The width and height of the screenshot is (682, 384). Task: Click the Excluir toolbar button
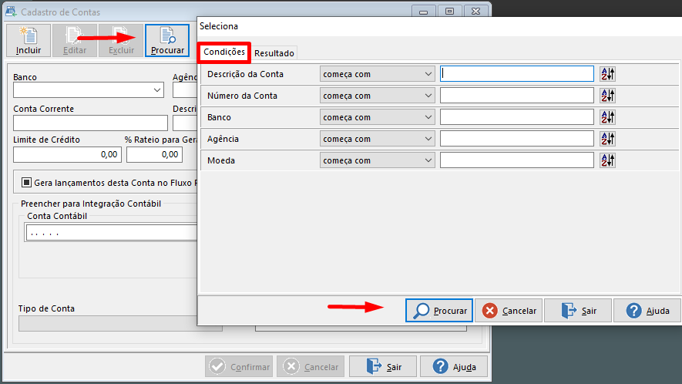point(121,41)
